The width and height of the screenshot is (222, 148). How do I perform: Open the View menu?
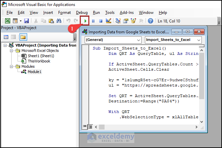coord(34,13)
